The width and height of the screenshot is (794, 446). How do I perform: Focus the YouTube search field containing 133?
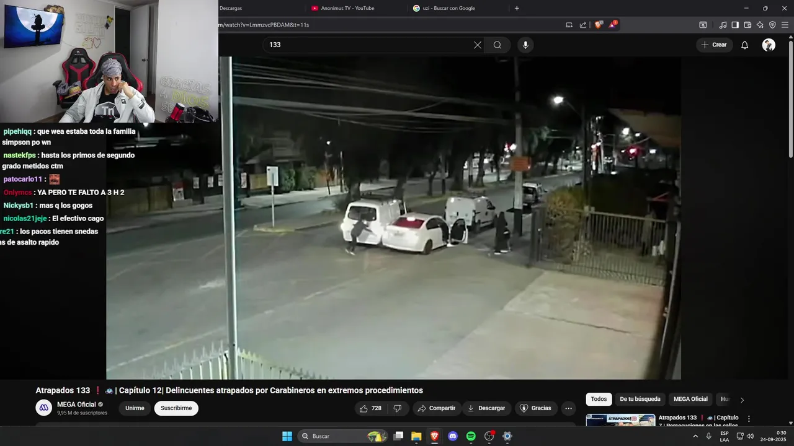coord(369,45)
